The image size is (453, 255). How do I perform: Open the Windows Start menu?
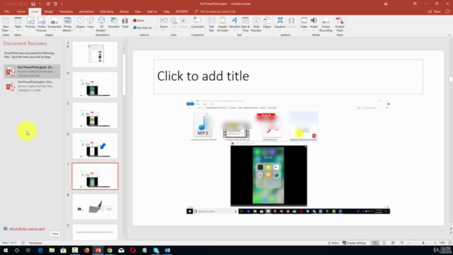tap(5, 250)
